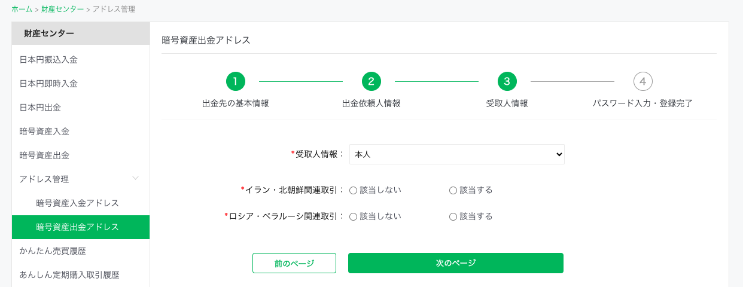Click the ホーム breadcrumb link
The image size is (743, 287).
pyautogui.click(x=22, y=9)
